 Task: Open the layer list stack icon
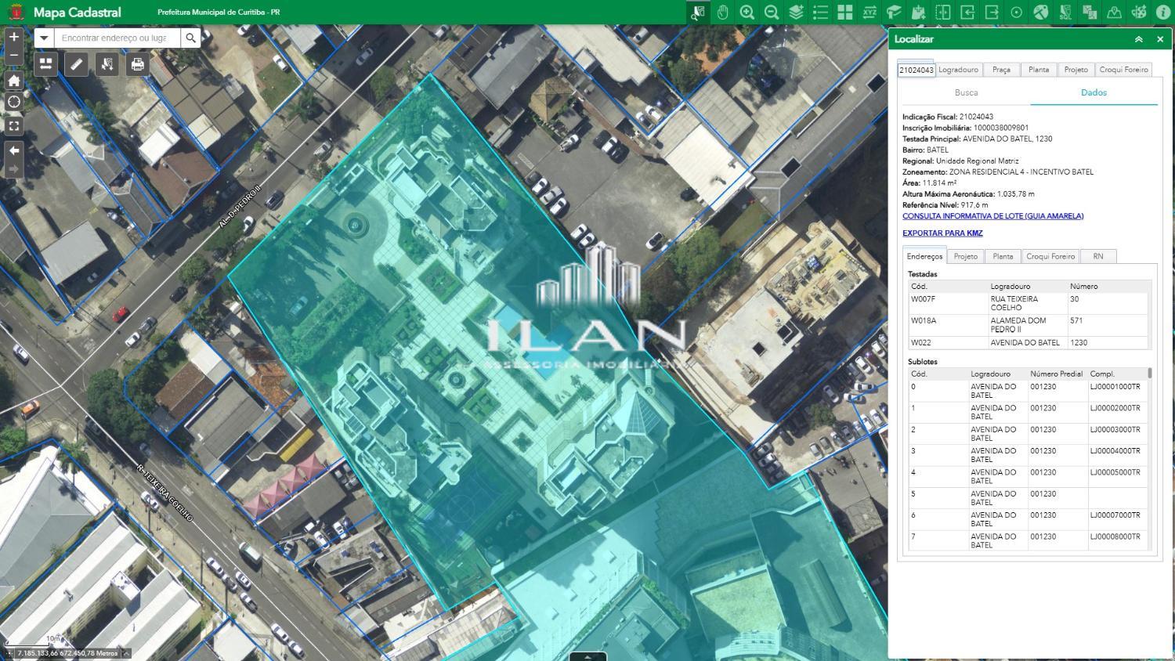796,12
